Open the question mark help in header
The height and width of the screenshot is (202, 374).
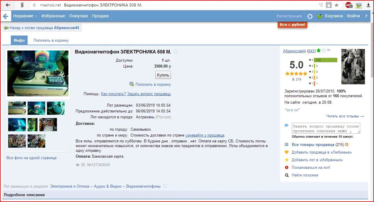pos(366,16)
